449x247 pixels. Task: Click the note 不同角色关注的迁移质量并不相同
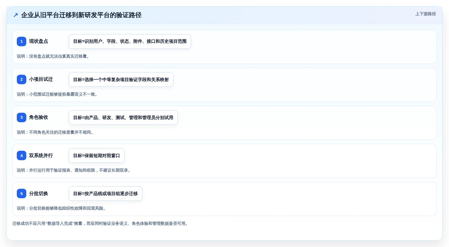coord(56,132)
